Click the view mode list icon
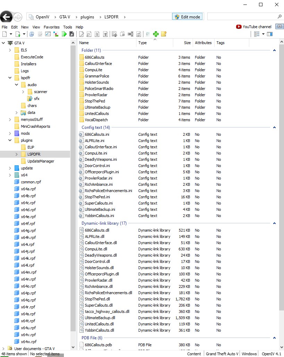This screenshot has height=357, width=284. (x=257, y=34)
